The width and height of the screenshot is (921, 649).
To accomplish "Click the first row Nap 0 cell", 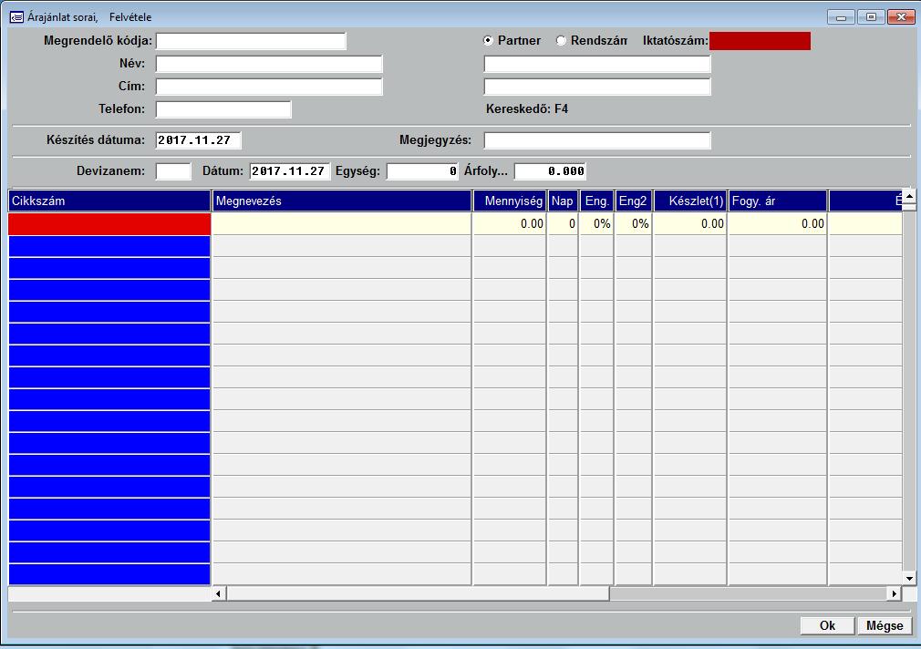I will [x=563, y=223].
